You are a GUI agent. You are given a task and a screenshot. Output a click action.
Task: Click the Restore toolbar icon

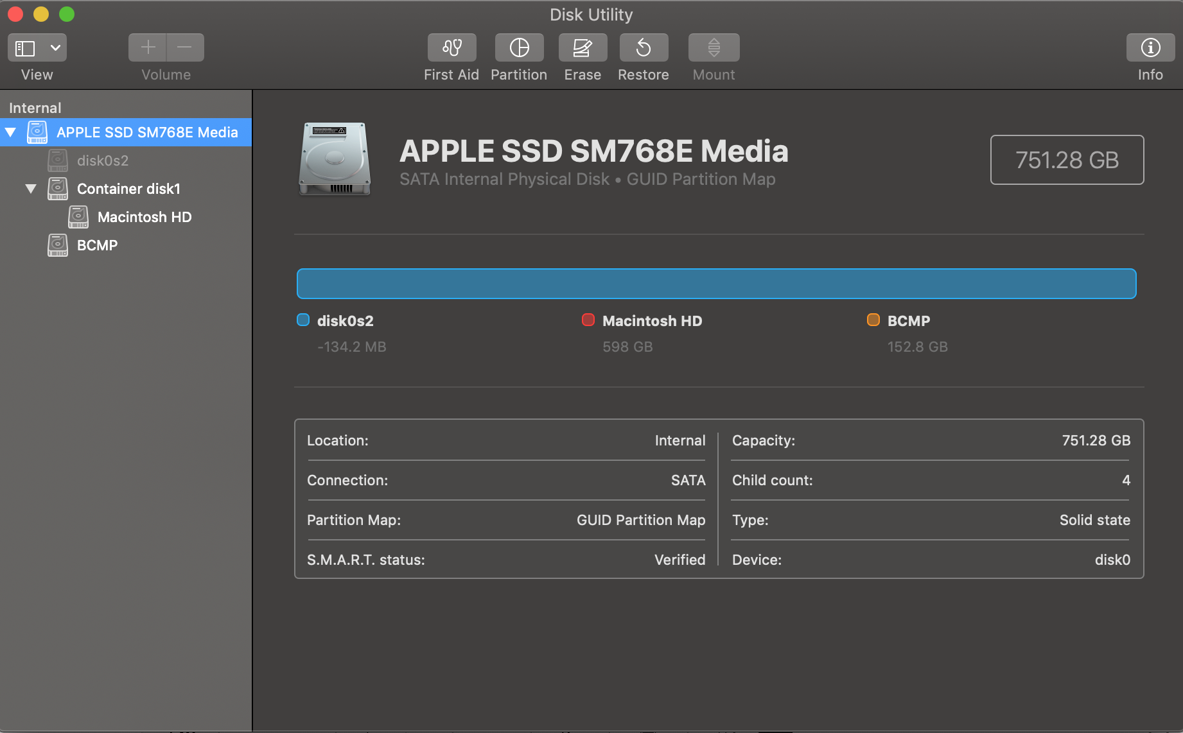[x=644, y=48]
